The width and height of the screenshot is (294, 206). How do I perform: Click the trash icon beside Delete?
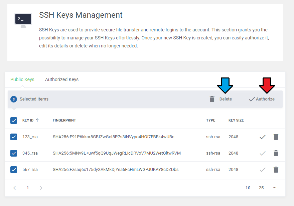[212, 99]
